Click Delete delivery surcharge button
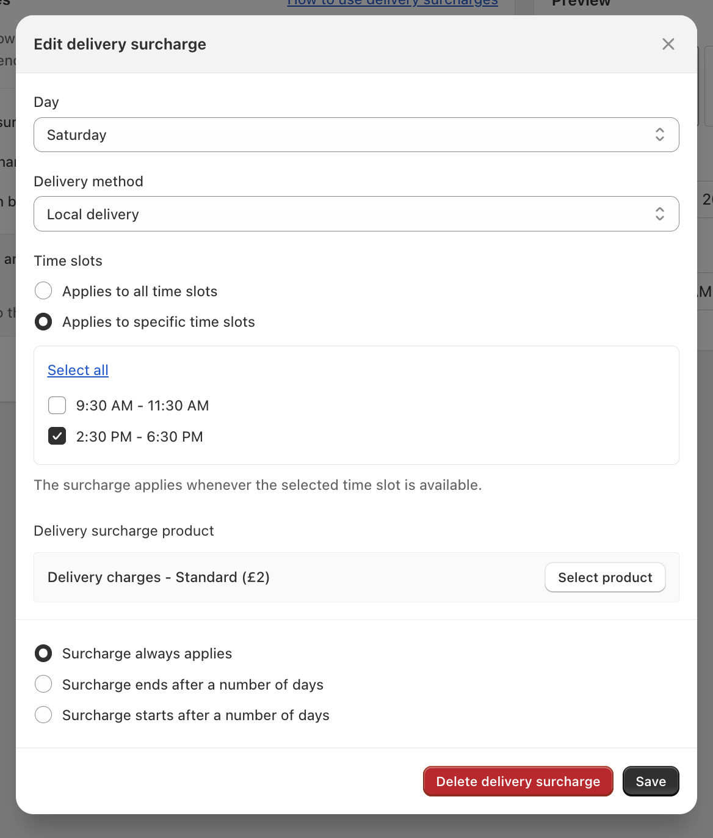713x838 pixels. tap(518, 781)
